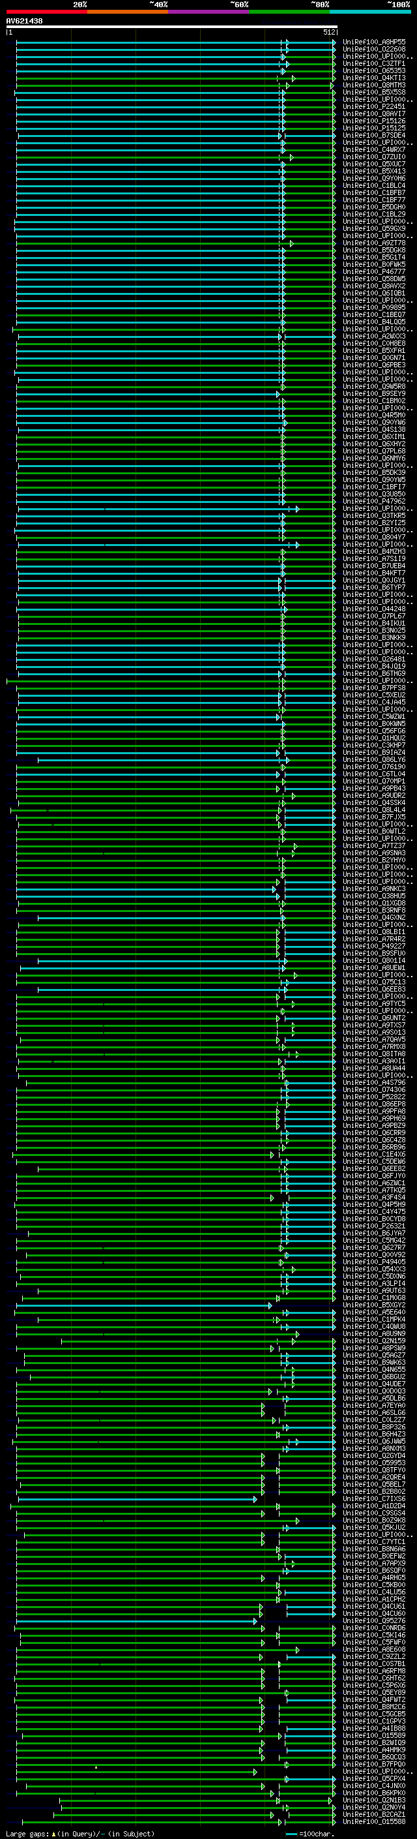Select the UniRef100_B5G1T4 label
Screen dimensions: 417x1839
pos(374,257)
